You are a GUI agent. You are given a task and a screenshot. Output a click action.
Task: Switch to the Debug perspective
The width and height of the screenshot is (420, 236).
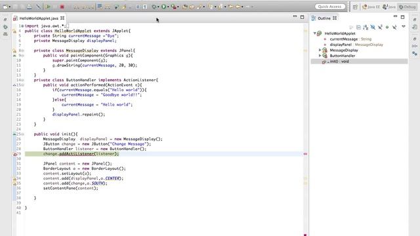click(407, 7)
